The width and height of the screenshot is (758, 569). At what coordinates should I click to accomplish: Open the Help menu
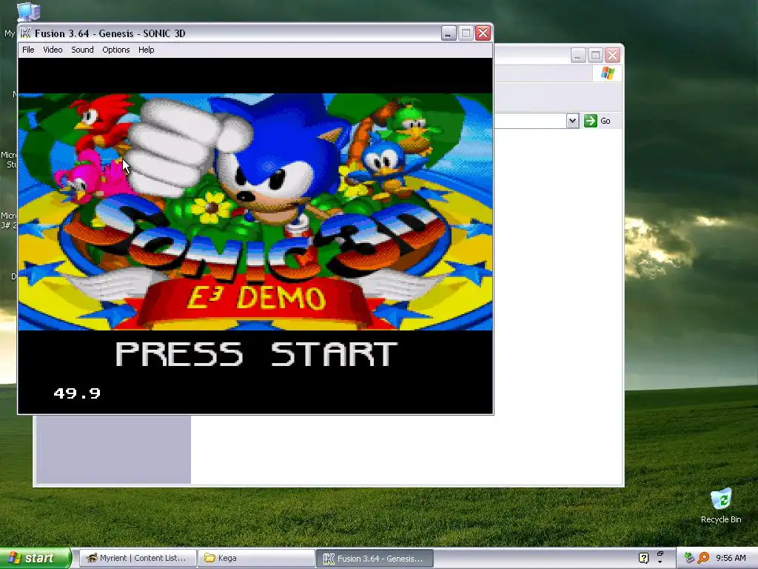146,50
